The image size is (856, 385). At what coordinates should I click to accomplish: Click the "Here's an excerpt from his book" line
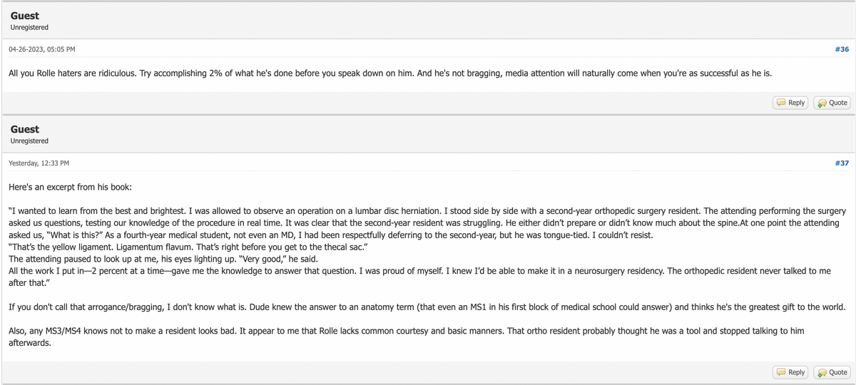point(71,187)
